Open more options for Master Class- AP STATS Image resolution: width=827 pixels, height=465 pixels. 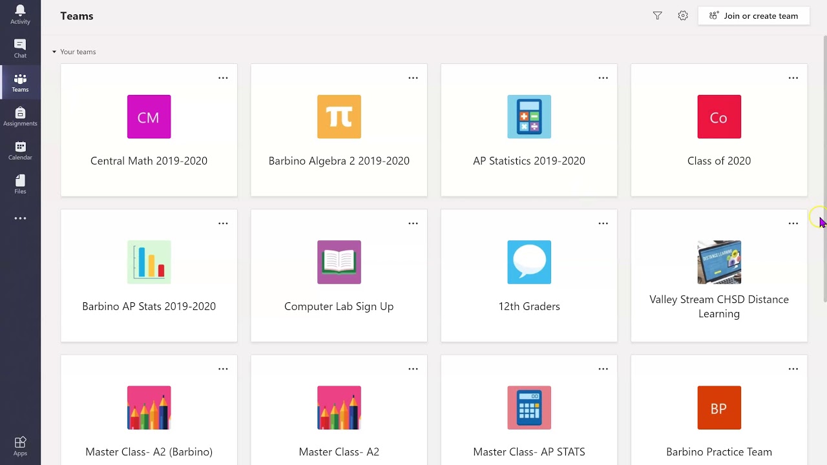pos(603,369)
